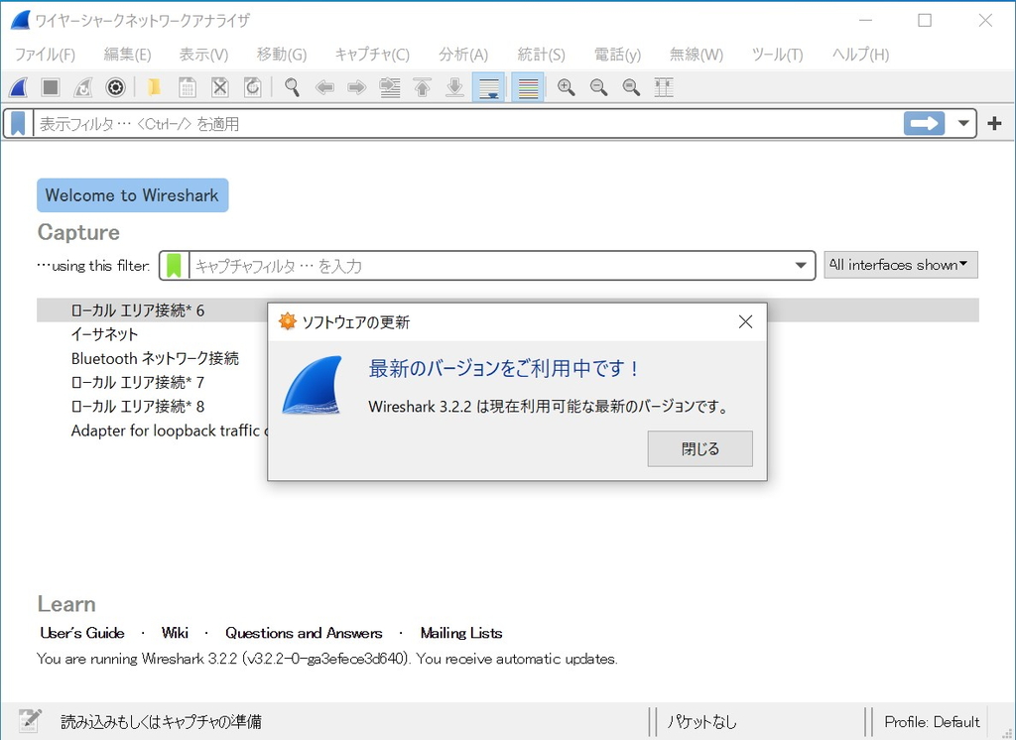Open the User's Guide link
Viewport: 1016px width, 740px height.
pyautogui.click(x=81, y=633)
